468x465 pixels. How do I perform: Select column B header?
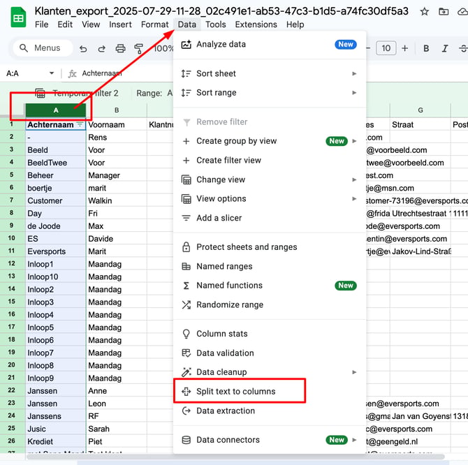(117, 110)
